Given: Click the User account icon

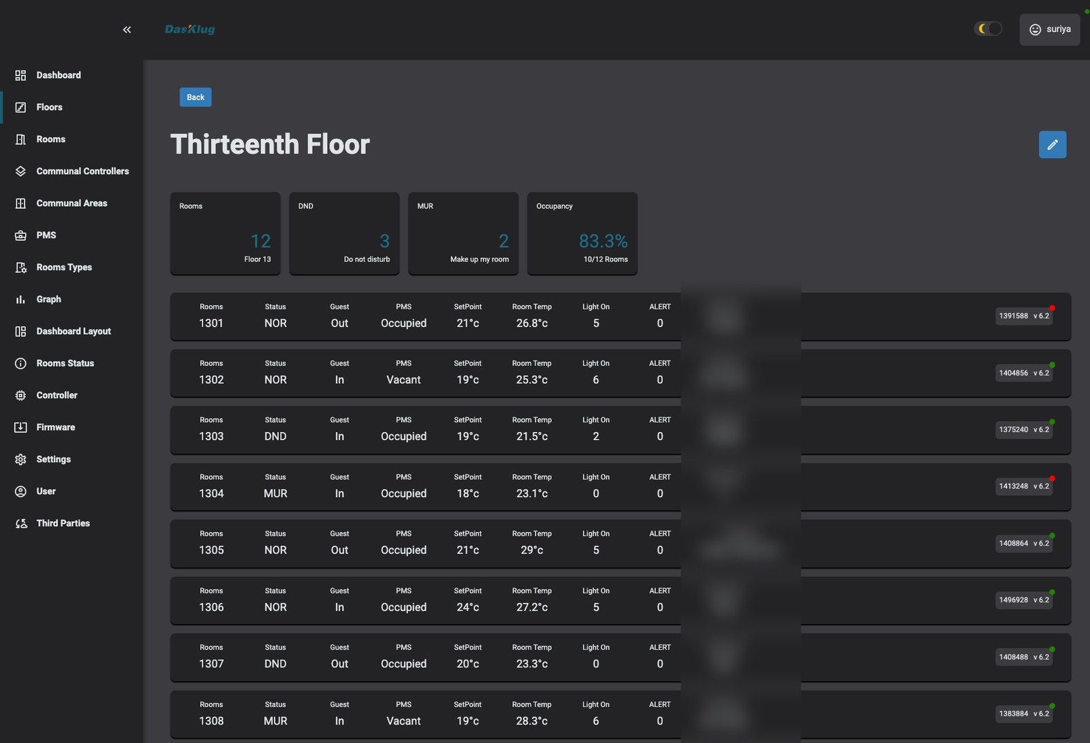Looking at the screenshot, I should pyautogui.click(x=20, y=491).
